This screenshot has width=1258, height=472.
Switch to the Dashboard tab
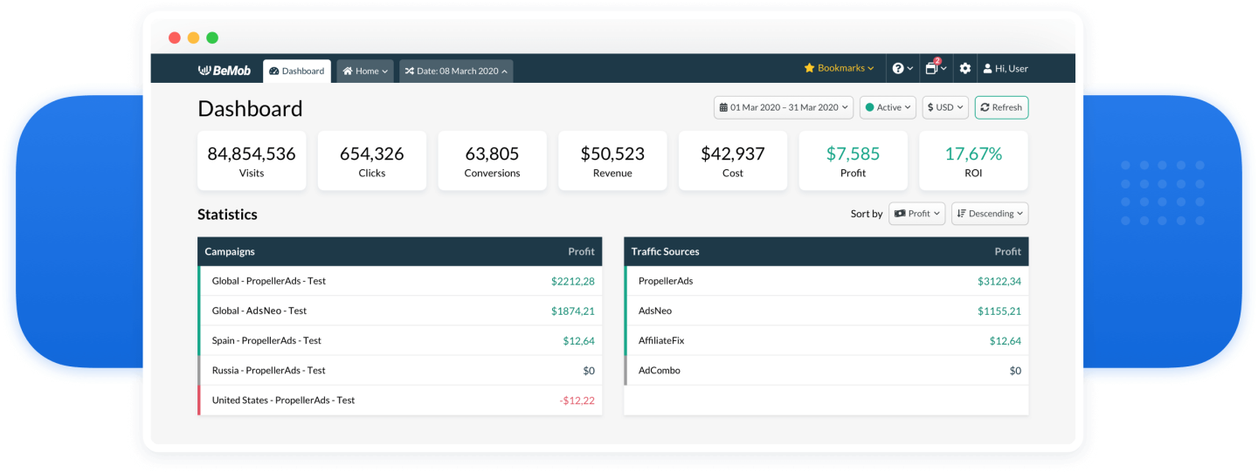coord(297,72)
